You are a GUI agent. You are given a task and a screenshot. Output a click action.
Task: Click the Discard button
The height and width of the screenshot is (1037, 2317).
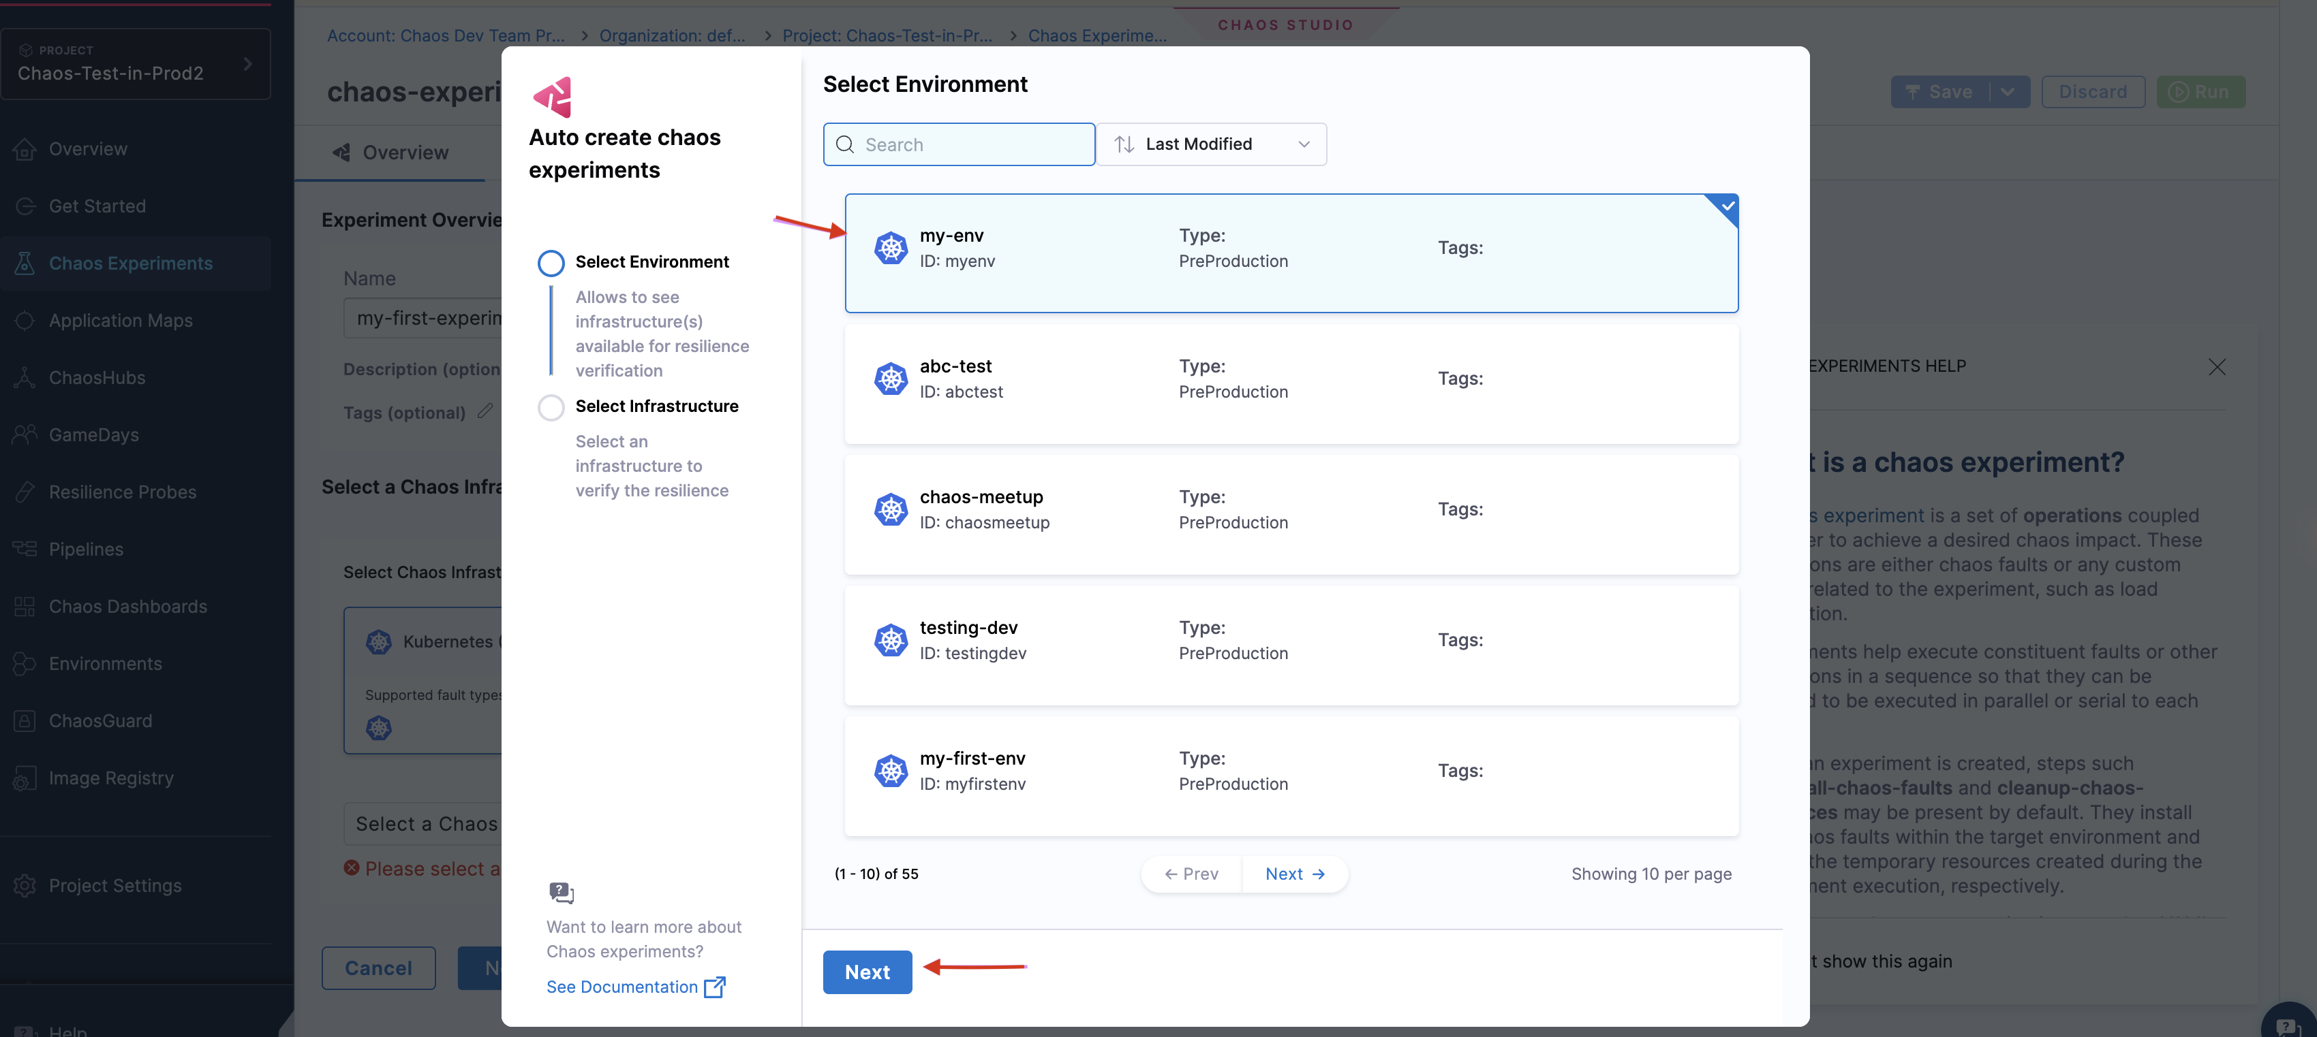tap(2093, 92)
